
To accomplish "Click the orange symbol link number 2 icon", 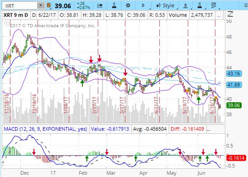I will click(x=49, y=5).
